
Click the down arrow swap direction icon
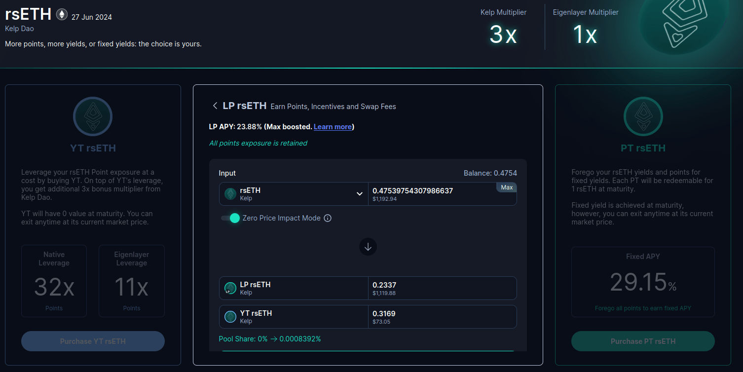pos(368,247)
